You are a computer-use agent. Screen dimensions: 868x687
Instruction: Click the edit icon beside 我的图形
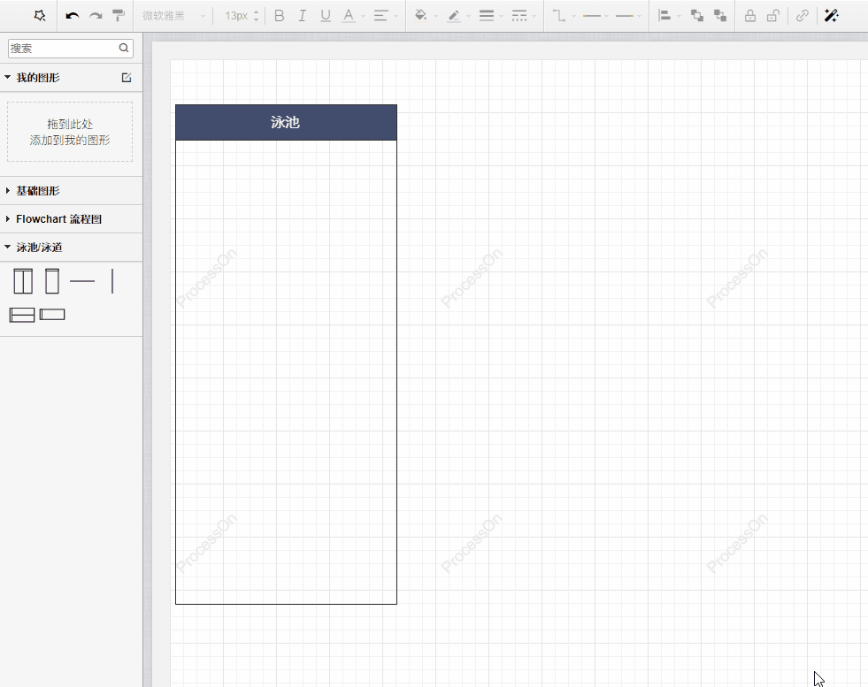(127, 78)
